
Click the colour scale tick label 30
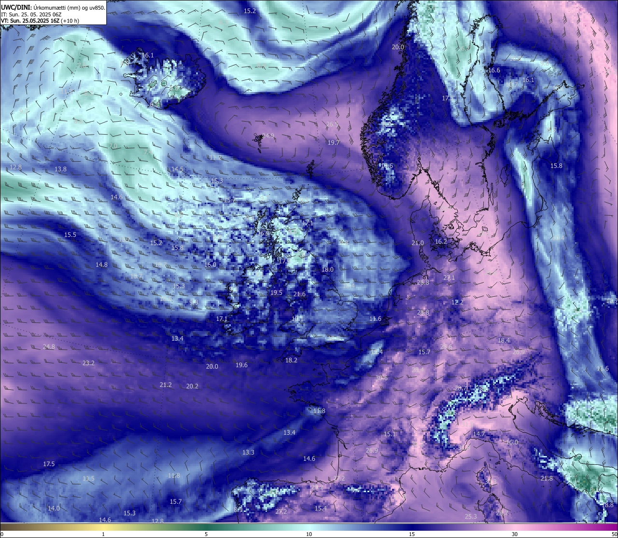tap(515, 534)
